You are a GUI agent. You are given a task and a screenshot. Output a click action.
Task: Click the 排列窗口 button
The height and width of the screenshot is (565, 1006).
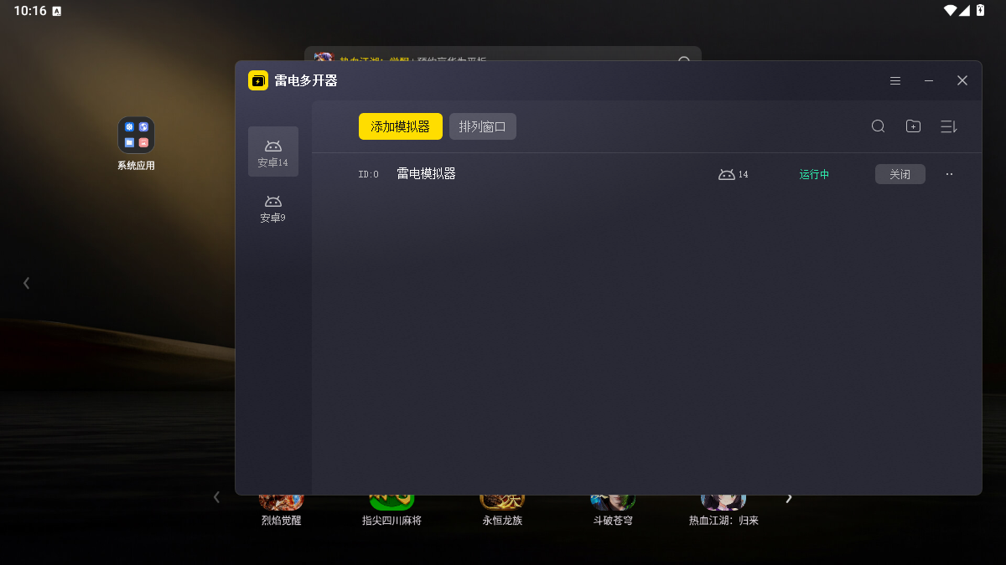[483, 126]
